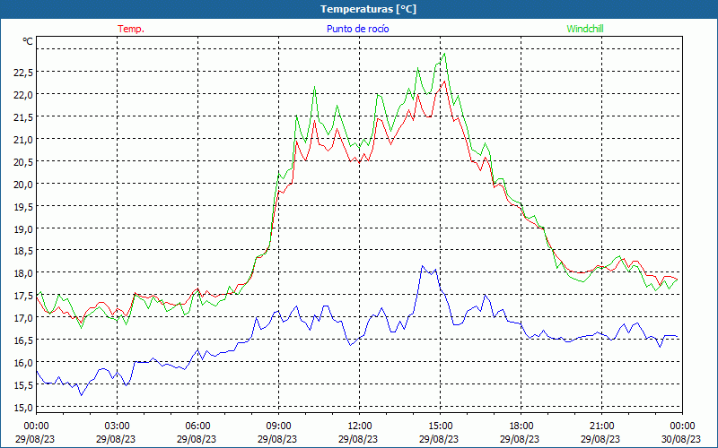
Task: Click the 20,5 y-axis value
Action: 23,162
